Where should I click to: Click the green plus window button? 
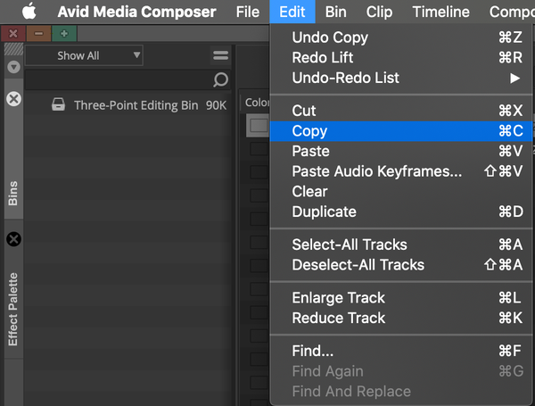63,34
